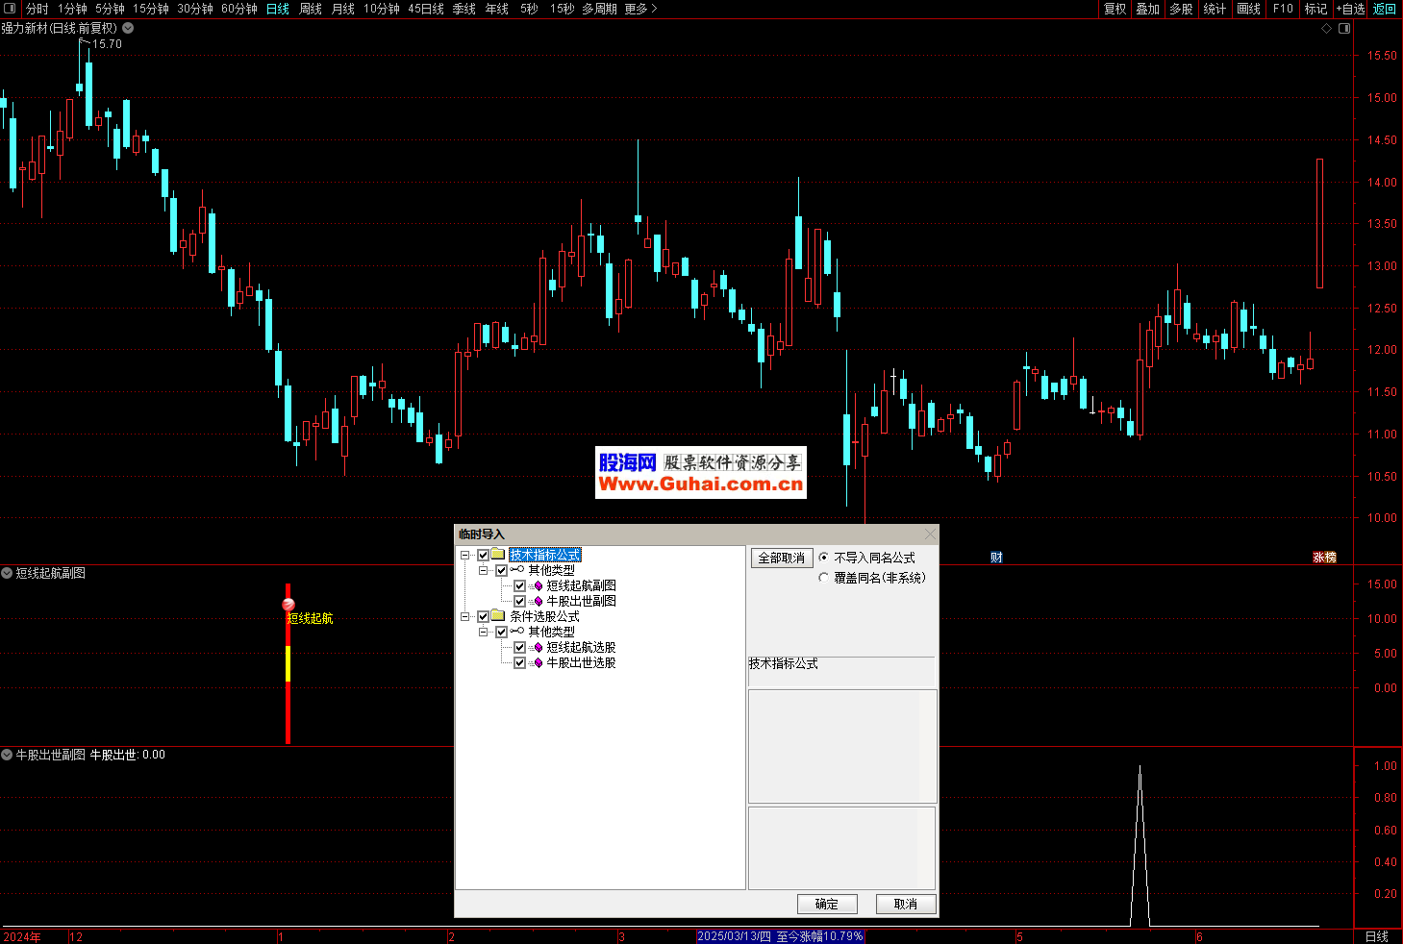
Task: Select the 日线 period tab
Action: tap(278, 9)
